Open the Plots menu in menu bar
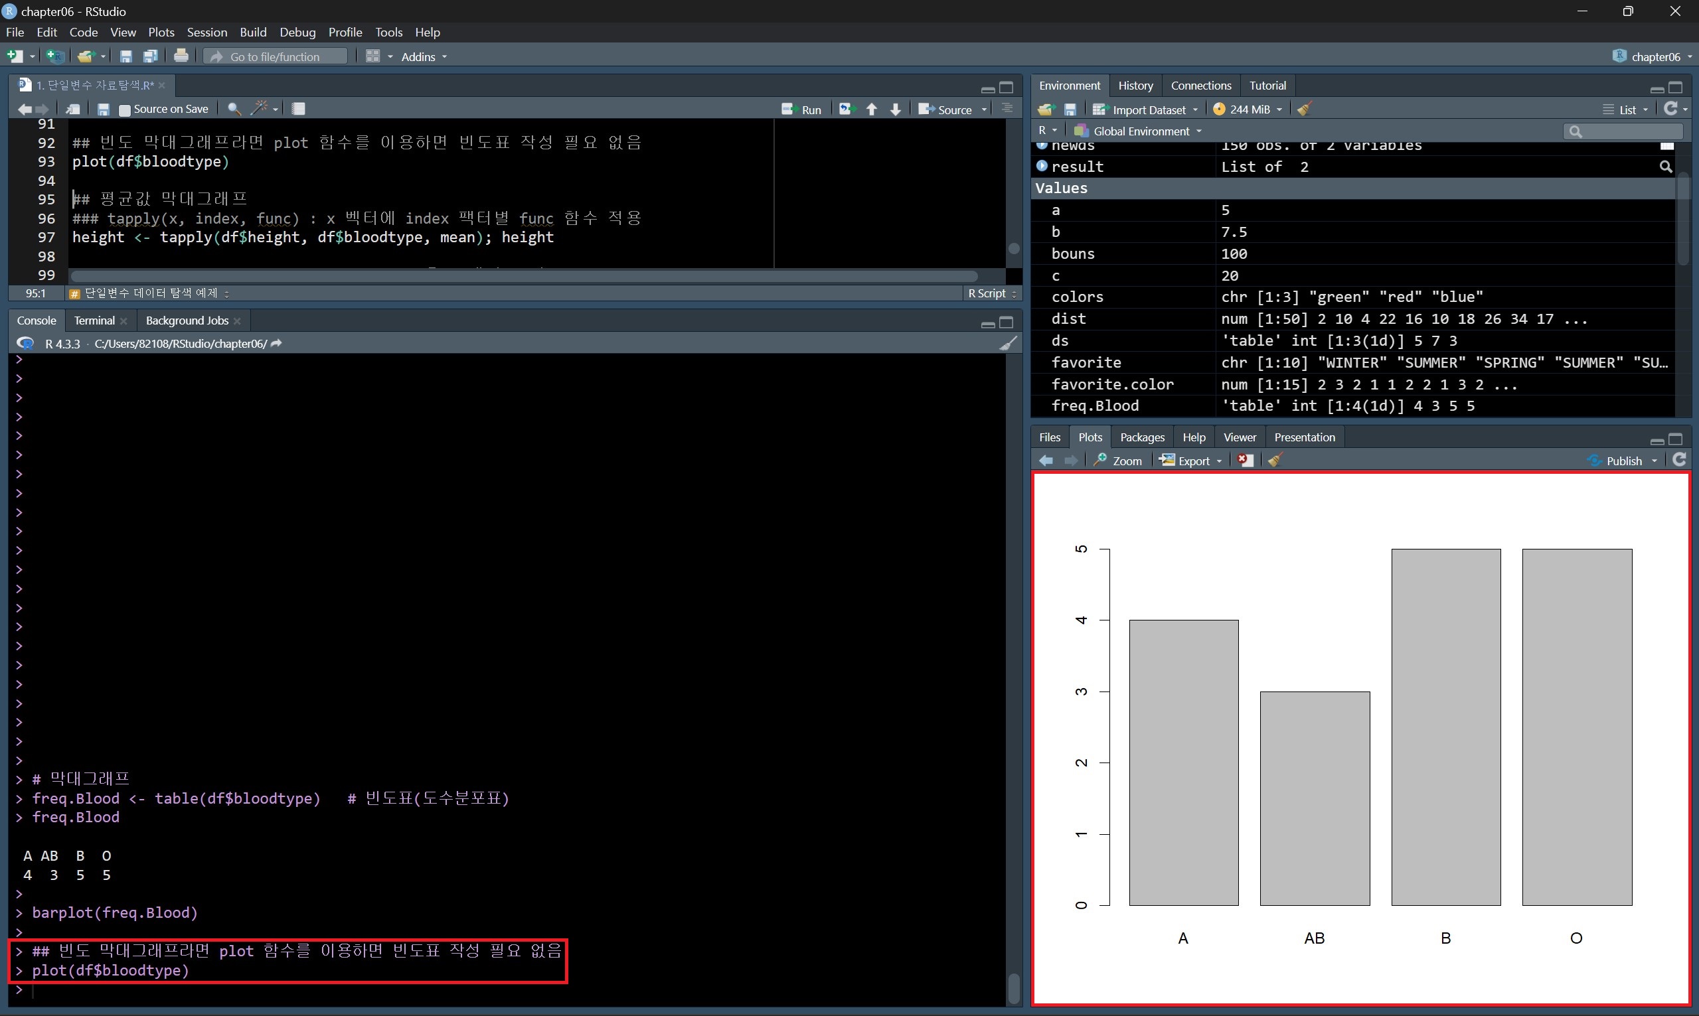 click(x=161, y=32)
